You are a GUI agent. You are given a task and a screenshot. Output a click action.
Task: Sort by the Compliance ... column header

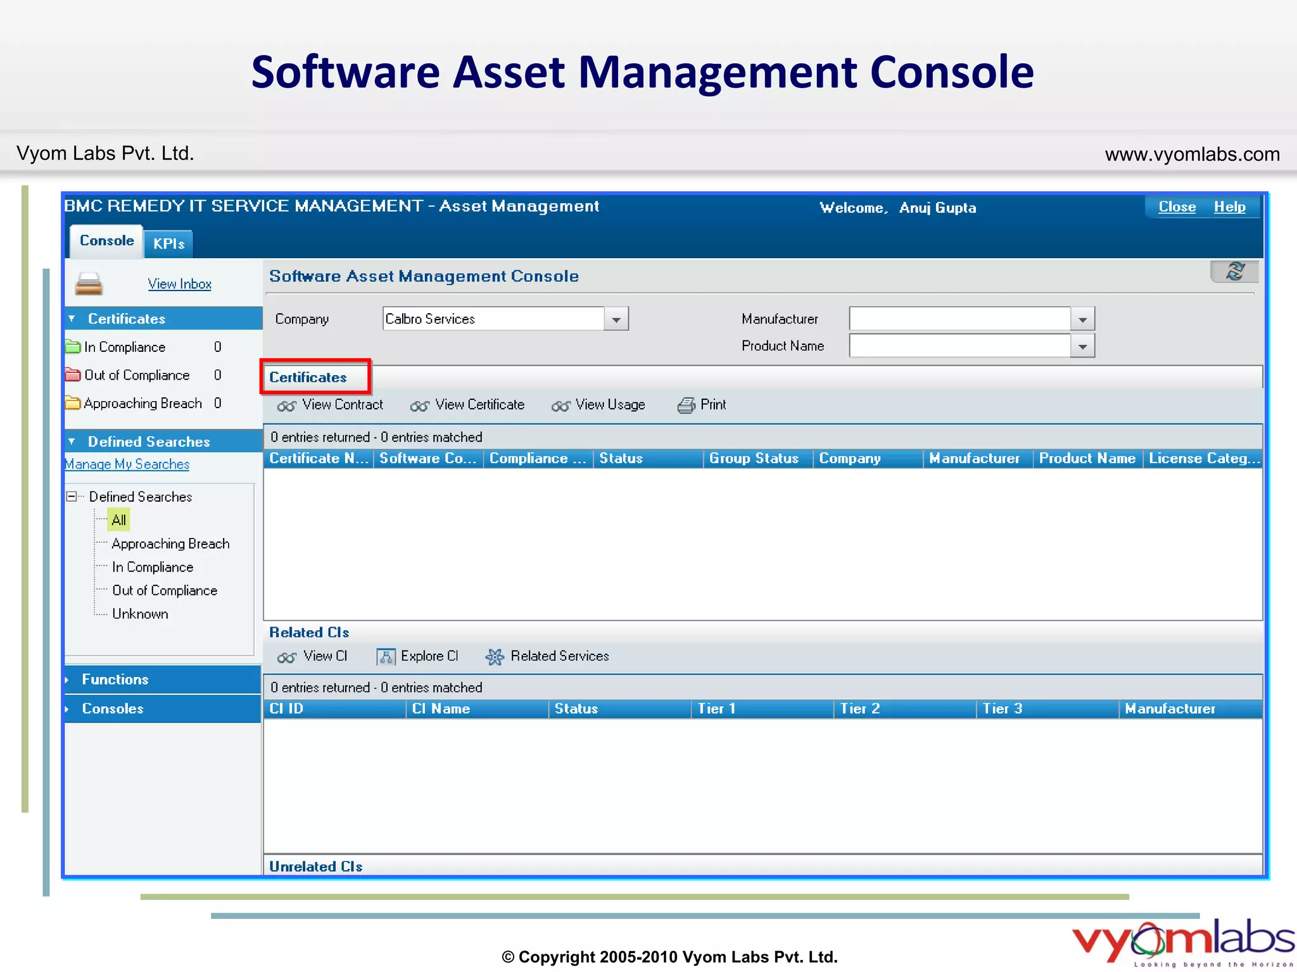(x=538, y=459)
